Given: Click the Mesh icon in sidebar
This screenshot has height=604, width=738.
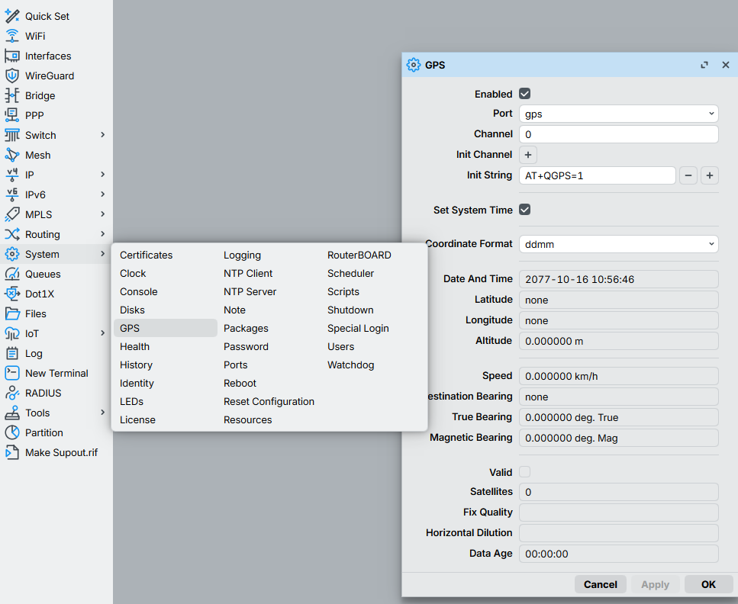Looking at the screenshot, I should [x=11, y=155].
